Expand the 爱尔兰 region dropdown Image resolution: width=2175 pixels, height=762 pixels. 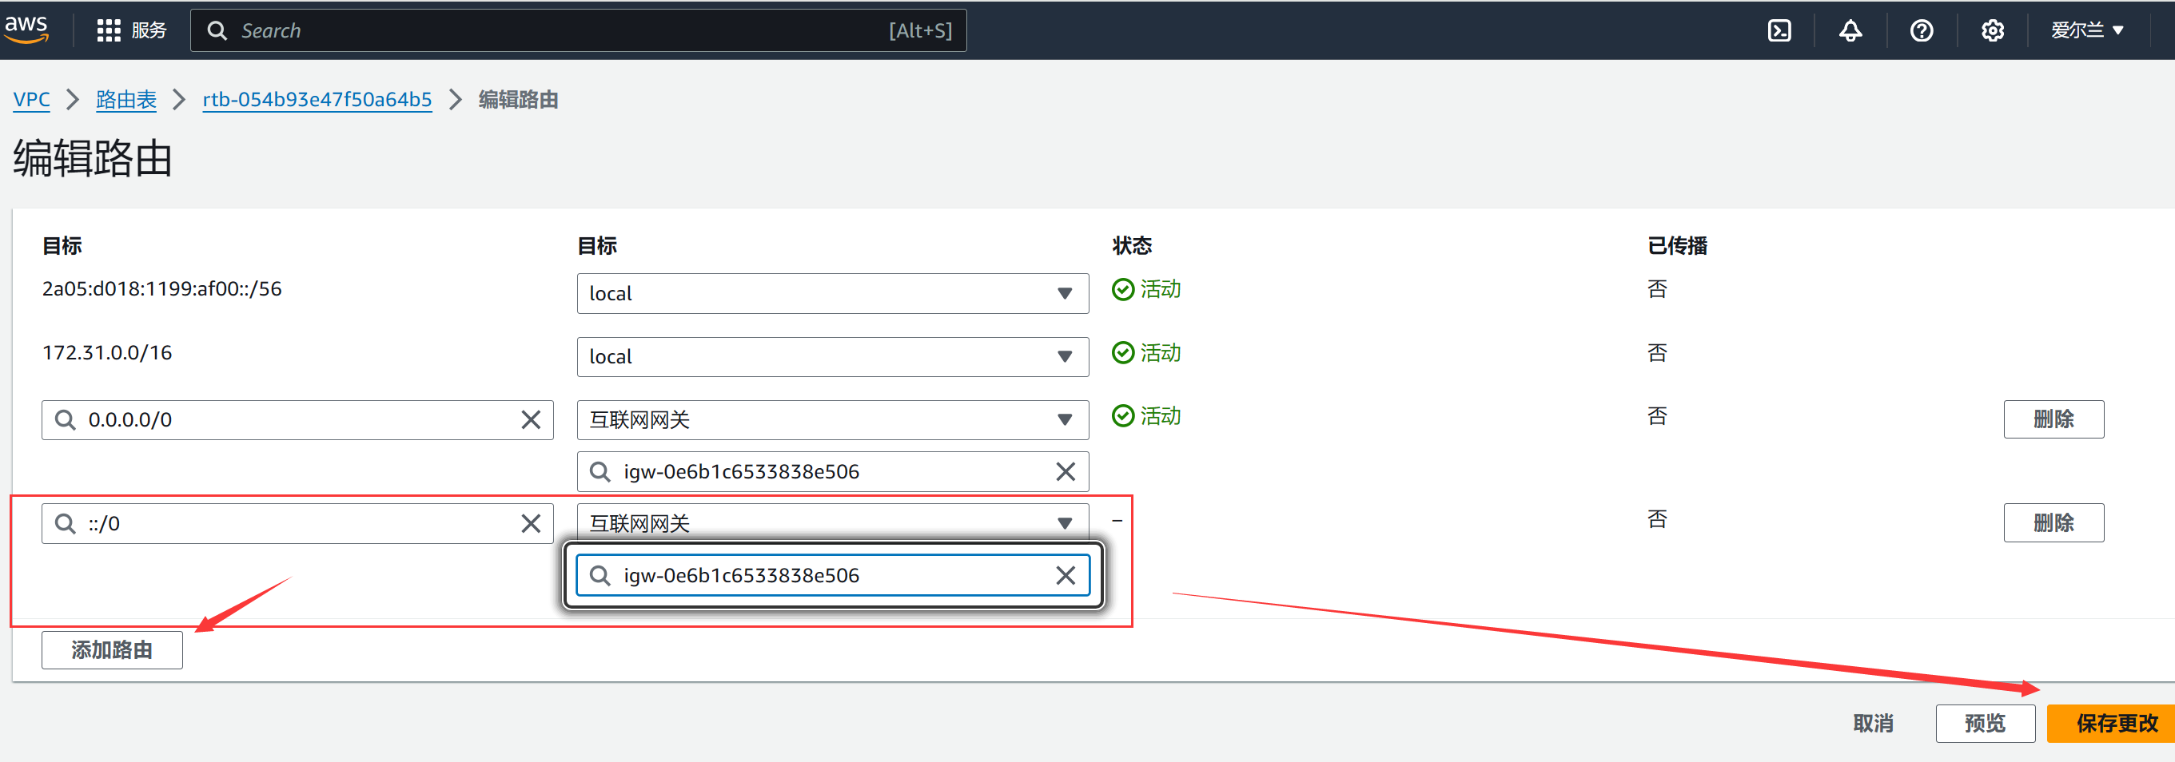click(x=2087, y=30)
